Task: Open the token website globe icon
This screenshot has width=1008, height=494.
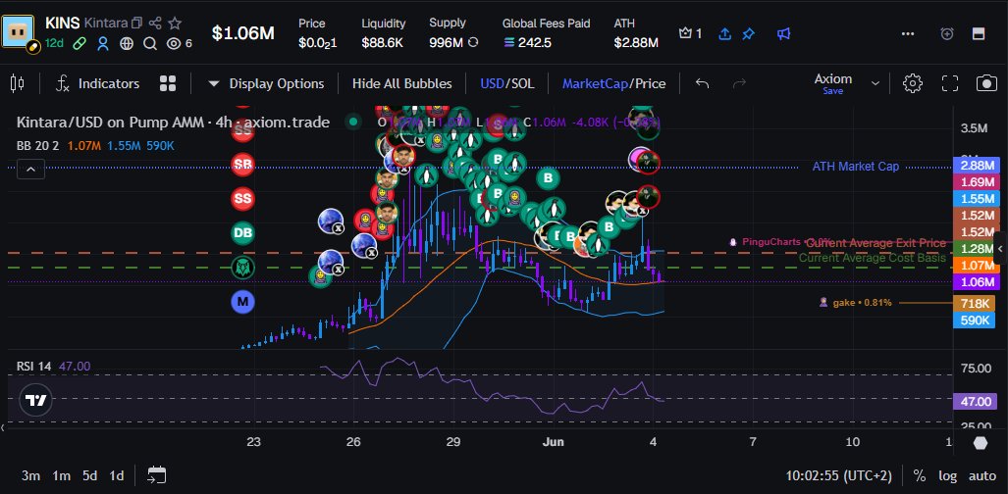Action: tap(127, 43)
